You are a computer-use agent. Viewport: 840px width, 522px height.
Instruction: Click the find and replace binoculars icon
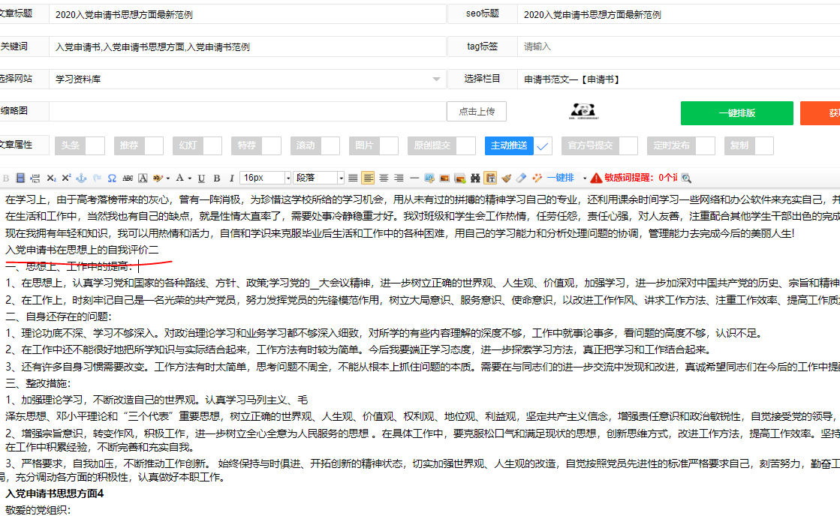tap(475, 178)
